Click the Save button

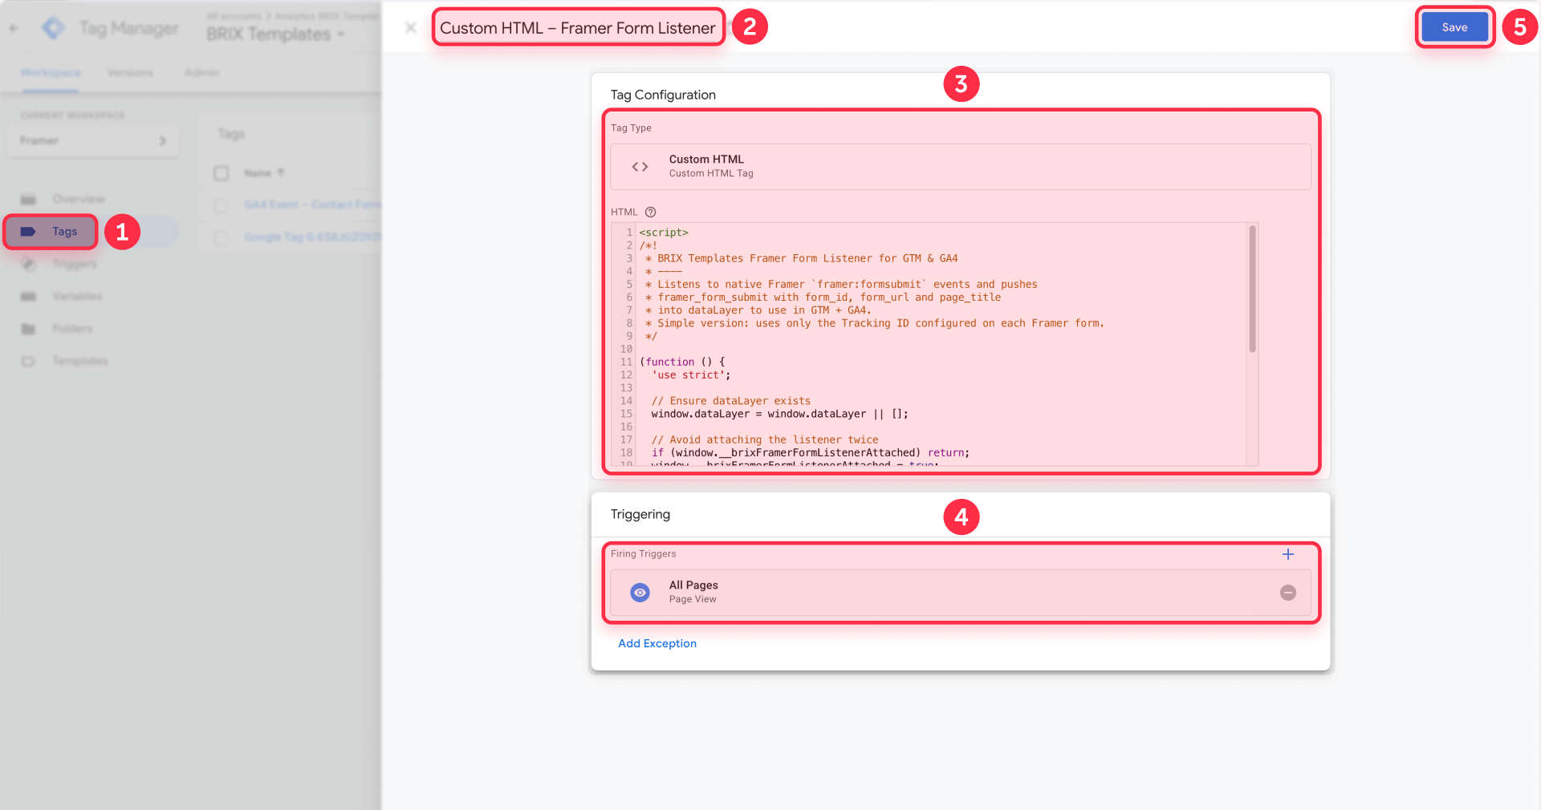(x=1454, y=27)
